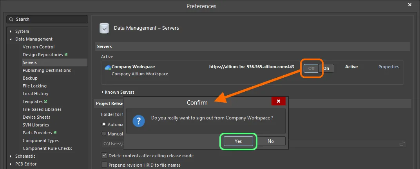
Task: Click No in the Confirm dialog
Action: pyautogui.click(x=271, y=141)
